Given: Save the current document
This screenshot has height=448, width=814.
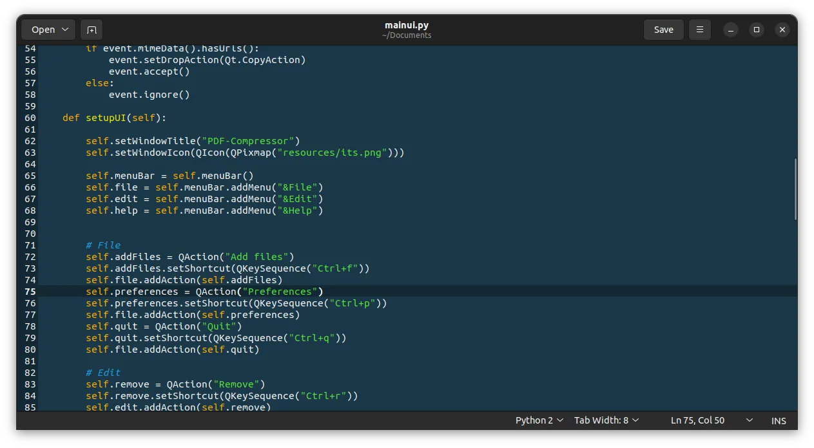Looking at the screenshot, I should (x=663, y=30).
